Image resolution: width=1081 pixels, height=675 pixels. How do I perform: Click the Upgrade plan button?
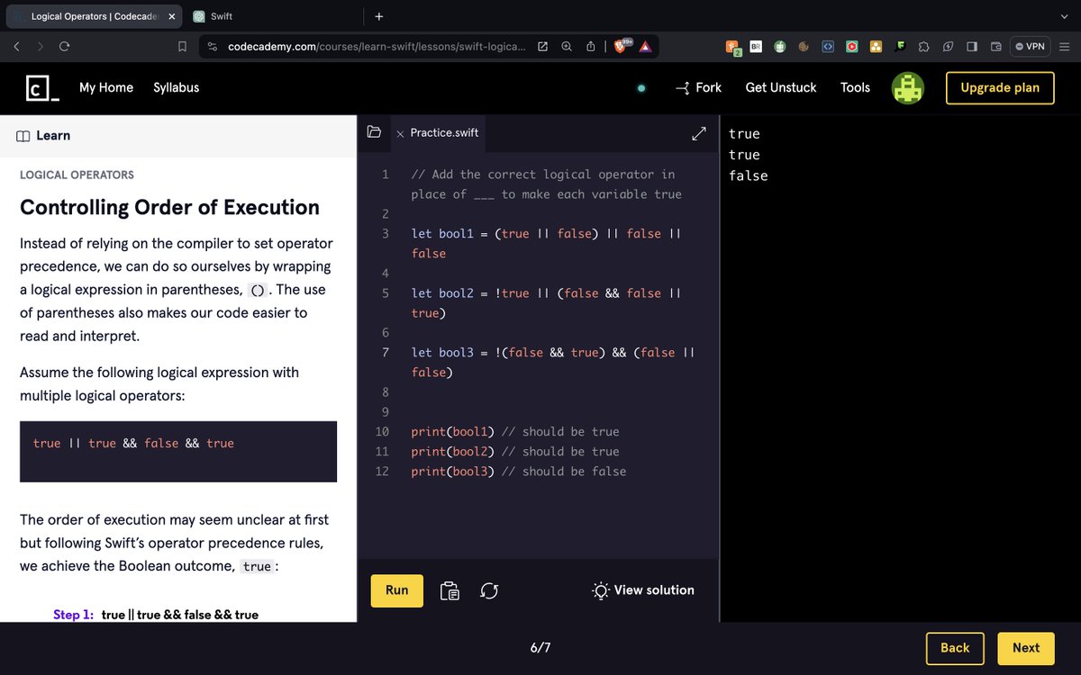(1000, 87)
